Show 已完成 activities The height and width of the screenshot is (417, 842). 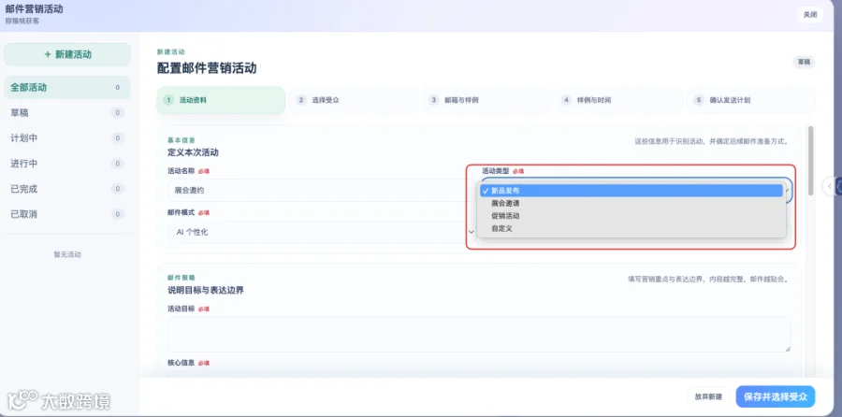pos(67,189)
